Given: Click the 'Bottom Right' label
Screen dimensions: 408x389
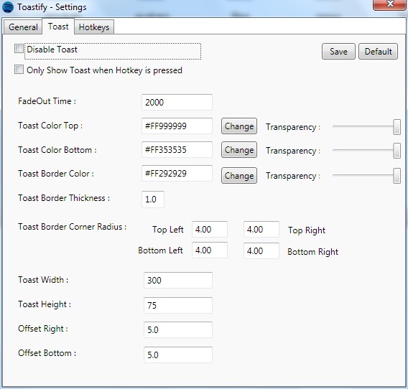Looking at the screenshot, I should (312, 252).
